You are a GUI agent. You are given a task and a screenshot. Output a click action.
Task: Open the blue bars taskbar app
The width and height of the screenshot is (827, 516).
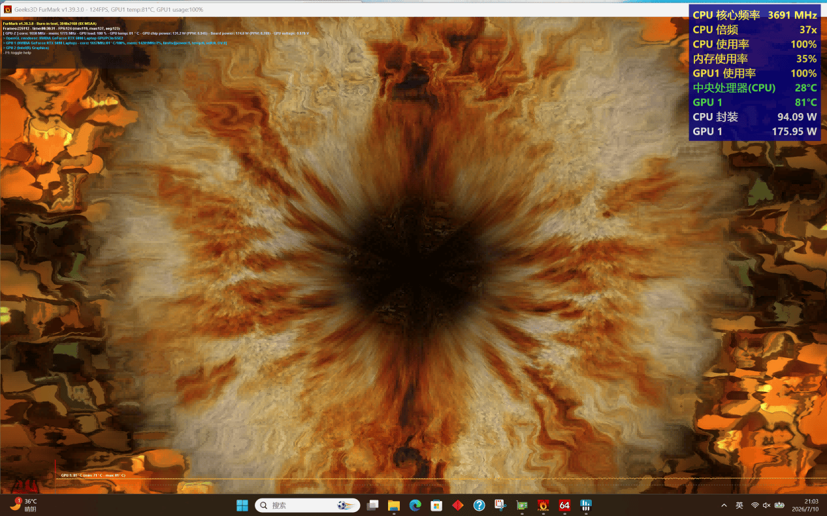[586, 506]
